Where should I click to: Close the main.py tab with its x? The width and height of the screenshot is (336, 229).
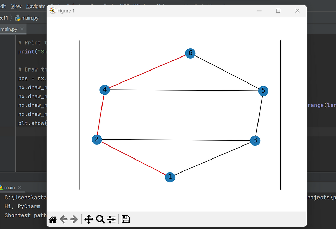21,29
